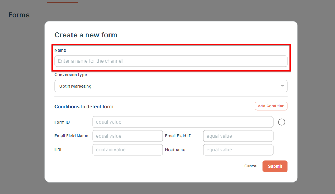Click the Hostname label text
Viewport: 335px width, 194px height.
175,150
